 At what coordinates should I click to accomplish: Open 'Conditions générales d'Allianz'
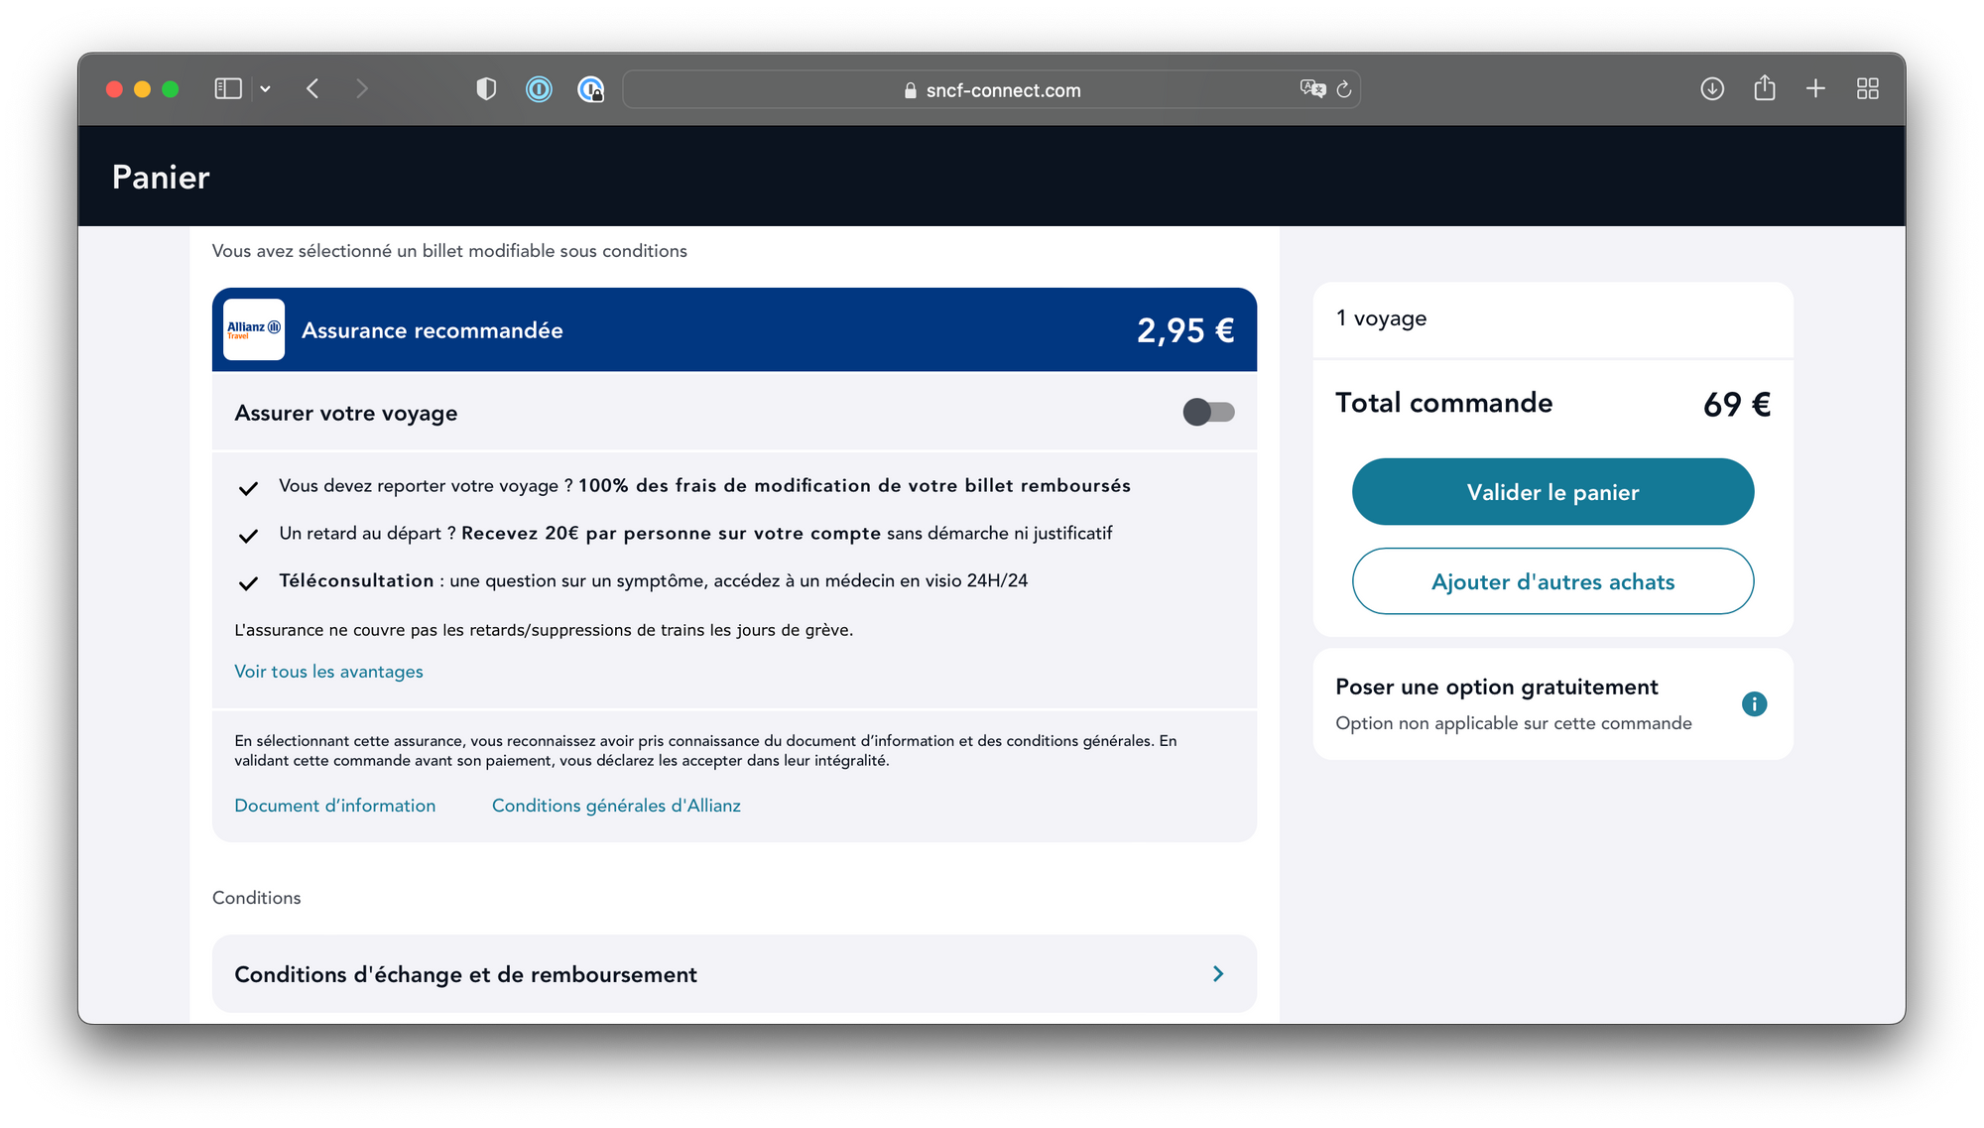point(616,805)
